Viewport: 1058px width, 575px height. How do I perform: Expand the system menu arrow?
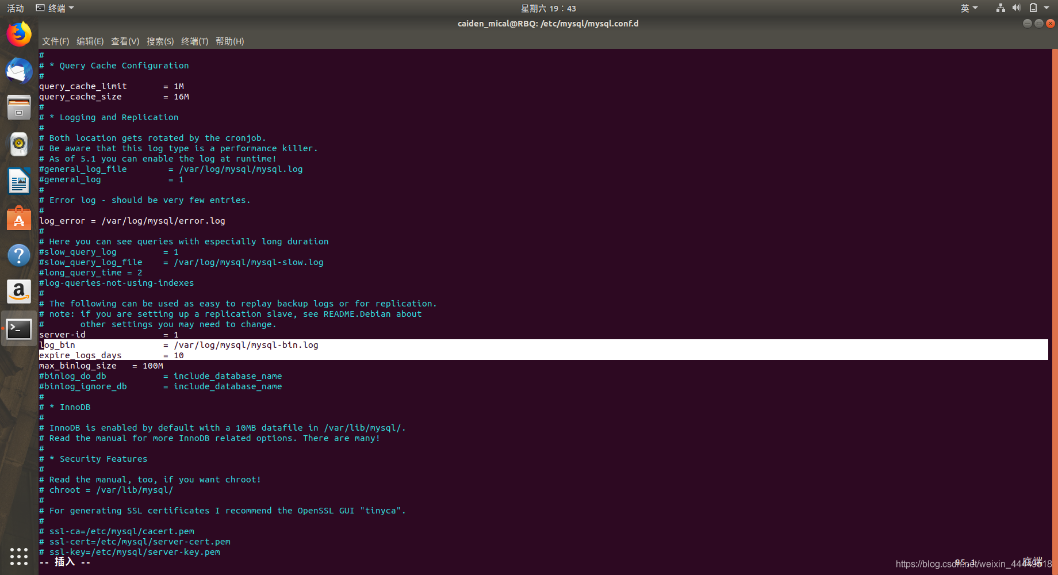[1047, 8]
